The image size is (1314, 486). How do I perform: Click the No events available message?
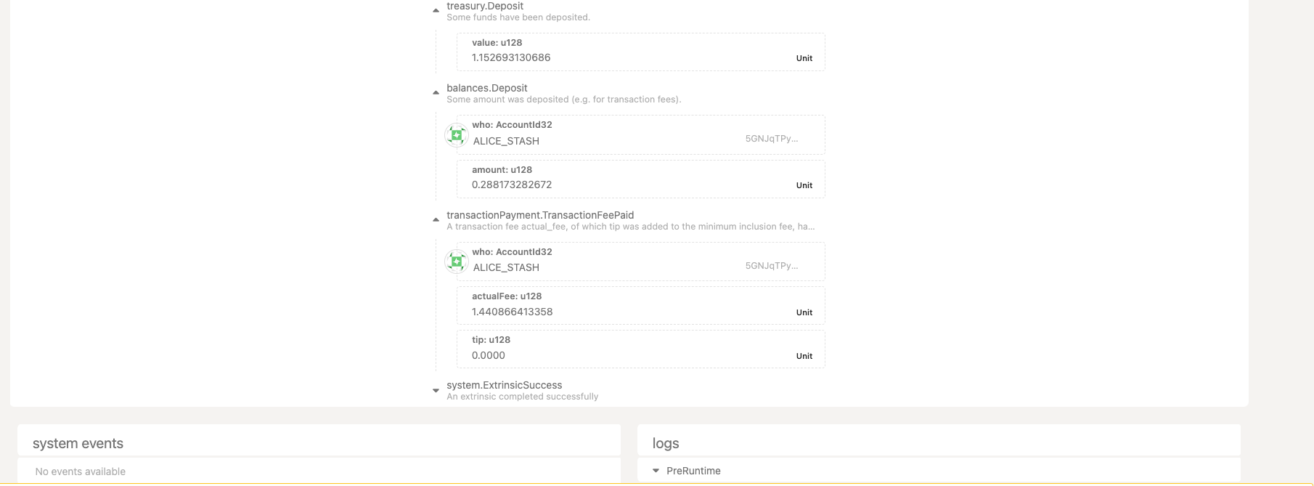click(x=79, y=471)
